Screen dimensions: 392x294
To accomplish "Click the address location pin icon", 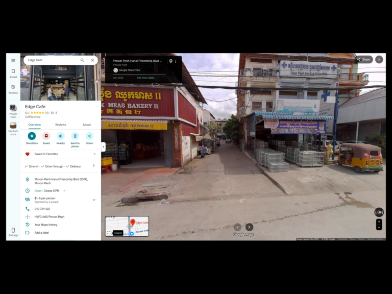I will click(x=28, y=180).
